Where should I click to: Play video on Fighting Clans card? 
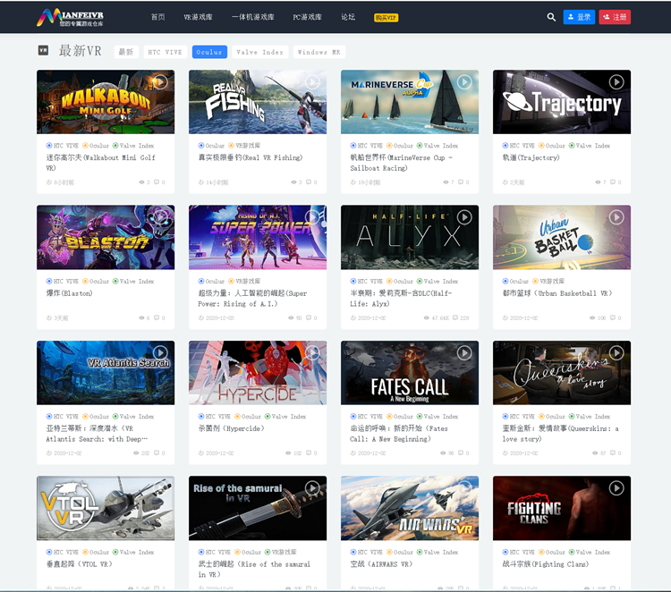[x=616, y=488]
